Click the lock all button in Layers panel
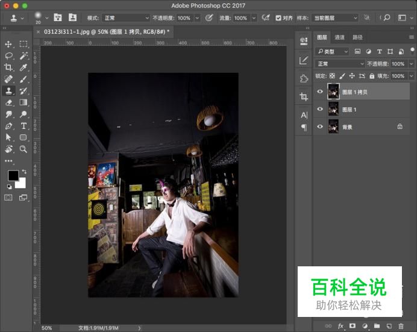 (372, 76)
